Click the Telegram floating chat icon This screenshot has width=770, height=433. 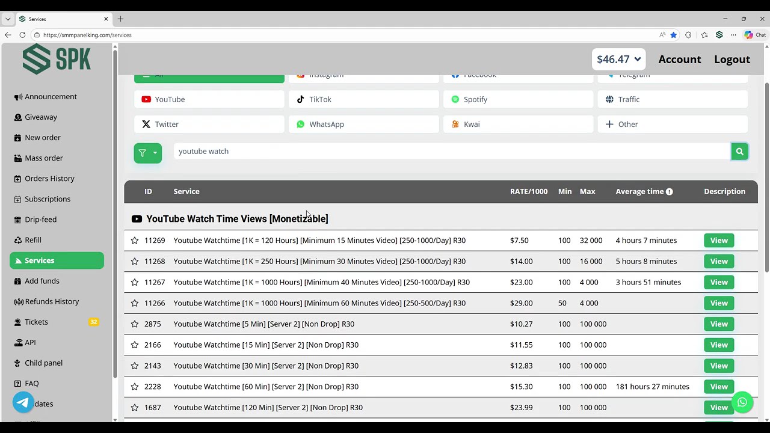[23, 402]
